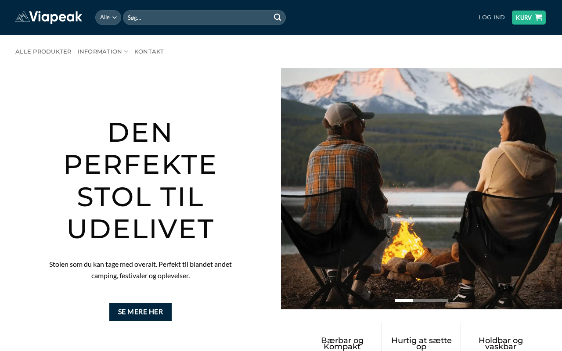The height and width of the screenshot is (351, 562).
Task: Go to ALLE PRODUKTER menu item
Action: 43,52
